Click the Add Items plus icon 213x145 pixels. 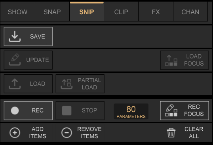pyautogui.click(x=15, y=133)
